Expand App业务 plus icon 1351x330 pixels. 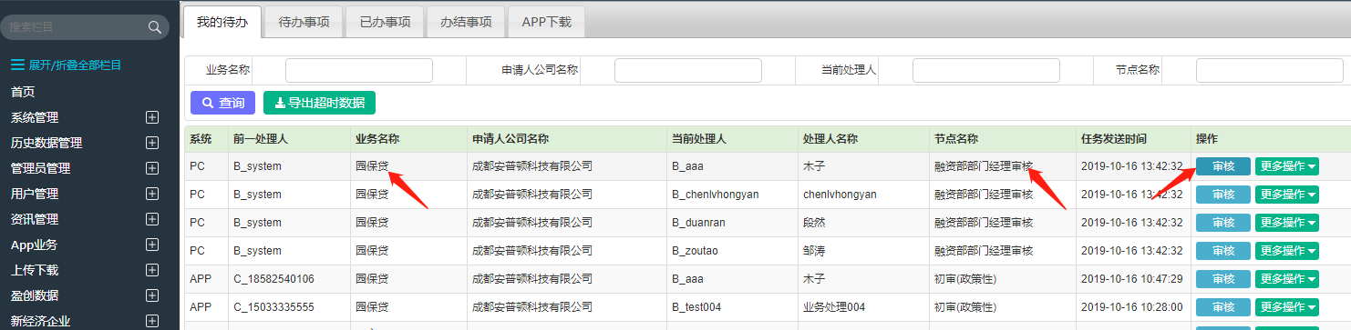coord(152,245)
